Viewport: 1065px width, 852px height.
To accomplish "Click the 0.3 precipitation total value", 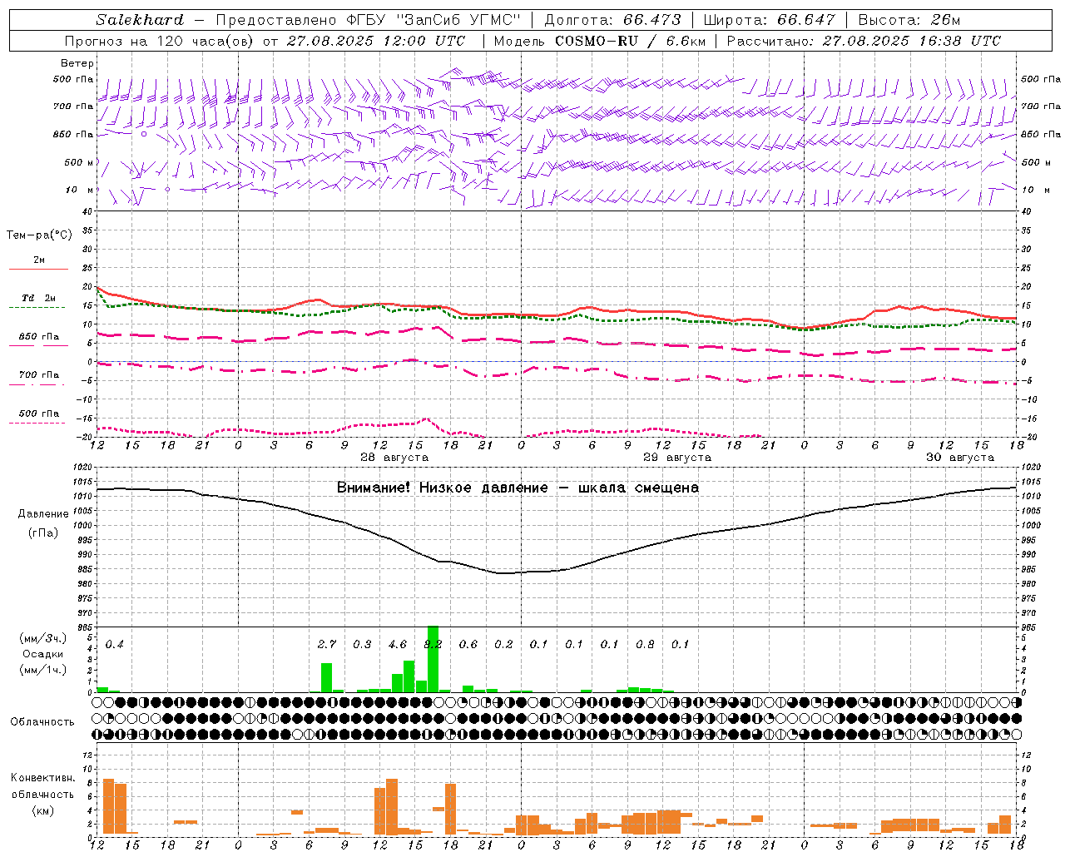I will pyautogui.click(x=362, y=644).
